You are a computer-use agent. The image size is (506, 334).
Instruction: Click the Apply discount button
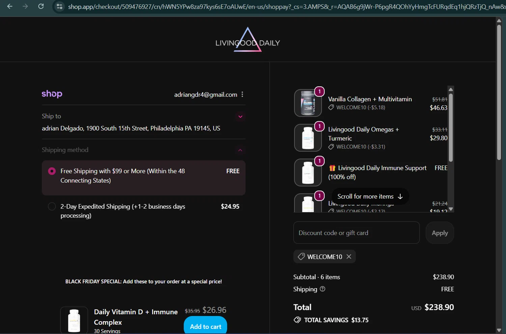click(x=440, y=233)
